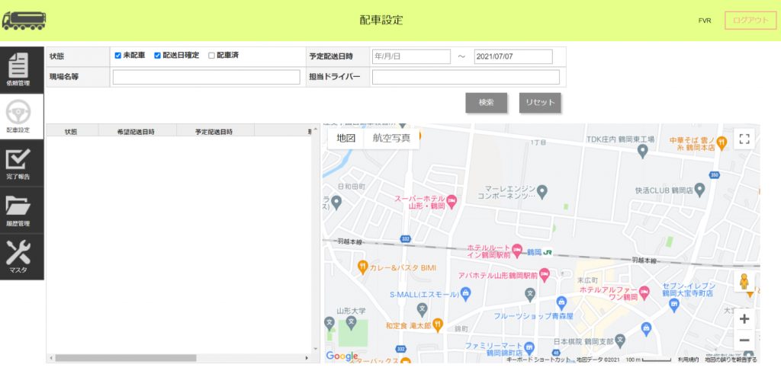Focus the 担当ドライバー text field
The image size is (781, 374).
[x=466, y=77]
